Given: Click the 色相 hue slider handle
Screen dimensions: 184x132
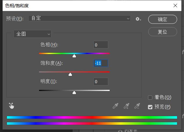Looking at the screenshot, I should [74, 56].
